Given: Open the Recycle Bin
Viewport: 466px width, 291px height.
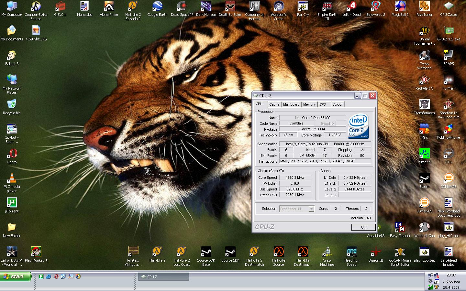Looking at the screenshot, I should 12,104.
